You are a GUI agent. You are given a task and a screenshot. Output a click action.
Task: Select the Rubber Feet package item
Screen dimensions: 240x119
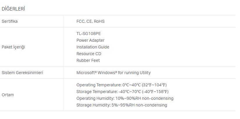coord(88,60)
